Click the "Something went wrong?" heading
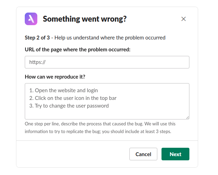 click(x=84, y=19)
